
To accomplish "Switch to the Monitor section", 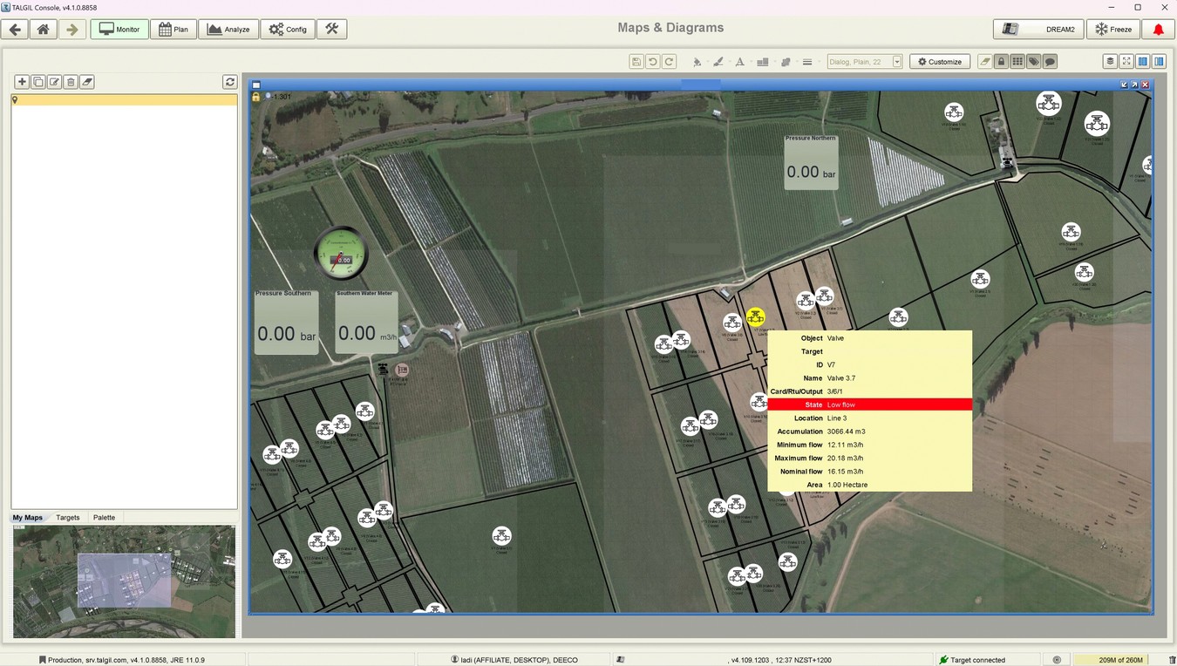I will coord(119,29).
